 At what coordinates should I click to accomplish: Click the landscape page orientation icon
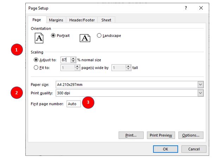click(x=85, y=38)
